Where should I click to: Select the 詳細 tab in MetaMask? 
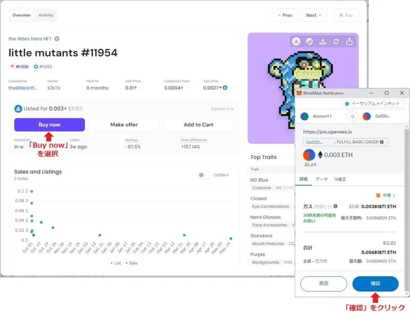point(303,179)
